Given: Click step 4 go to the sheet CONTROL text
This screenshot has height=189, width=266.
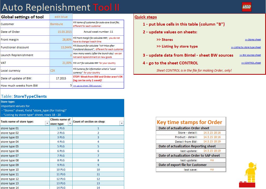Looking at the screenshot, I should [170, 63].
